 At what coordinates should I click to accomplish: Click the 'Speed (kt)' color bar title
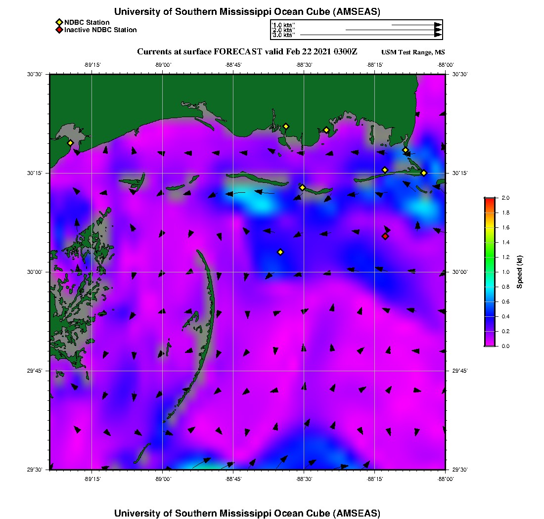point(519,272)
